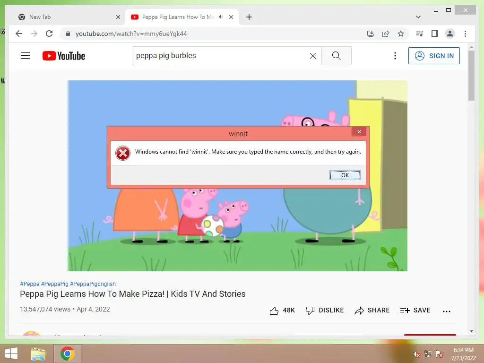
Task: Go forward in browser history
Action: tap(34, 34)
